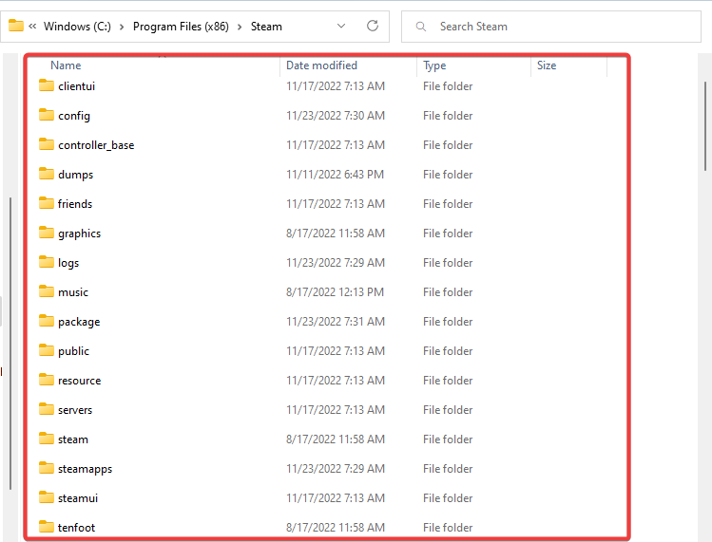Select the logs folder icon

47,262
